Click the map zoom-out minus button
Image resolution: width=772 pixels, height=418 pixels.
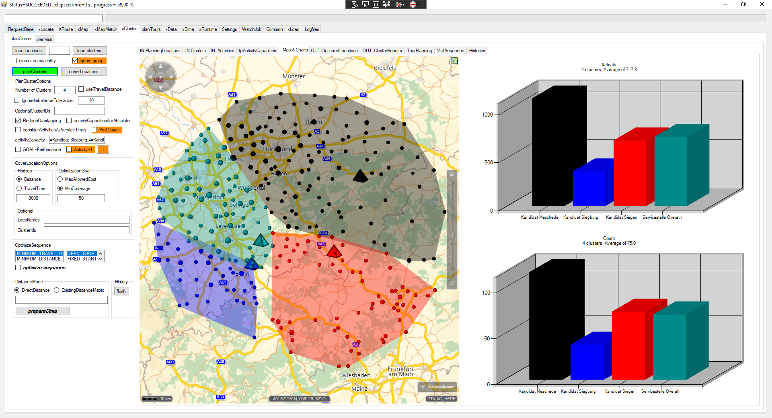click(x=452, y=284)
